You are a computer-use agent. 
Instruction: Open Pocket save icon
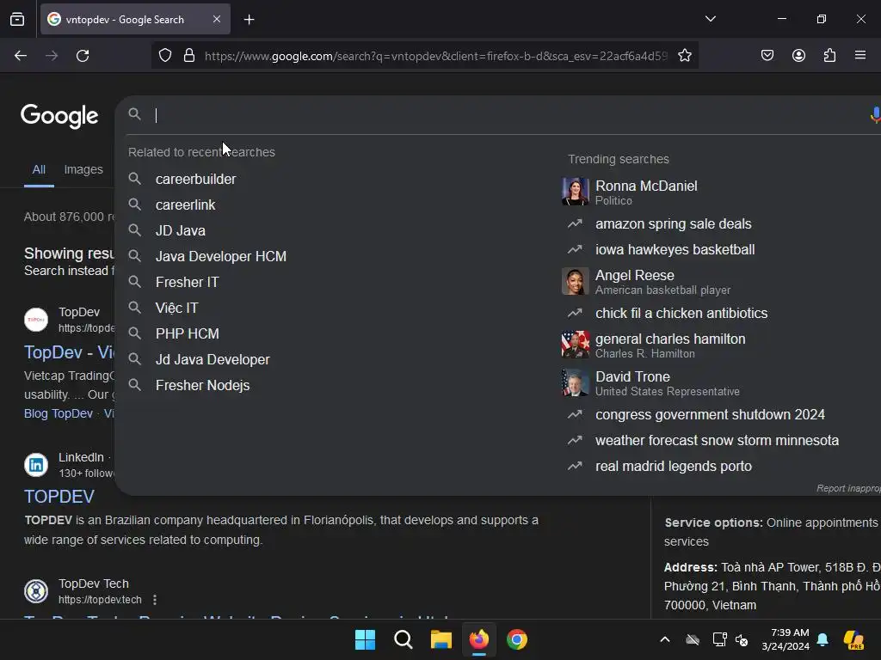tap(767, 56)
